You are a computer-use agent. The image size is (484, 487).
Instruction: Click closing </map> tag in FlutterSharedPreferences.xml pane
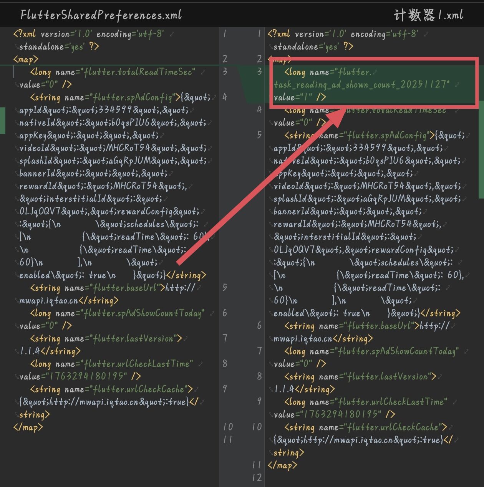(28, 427)
